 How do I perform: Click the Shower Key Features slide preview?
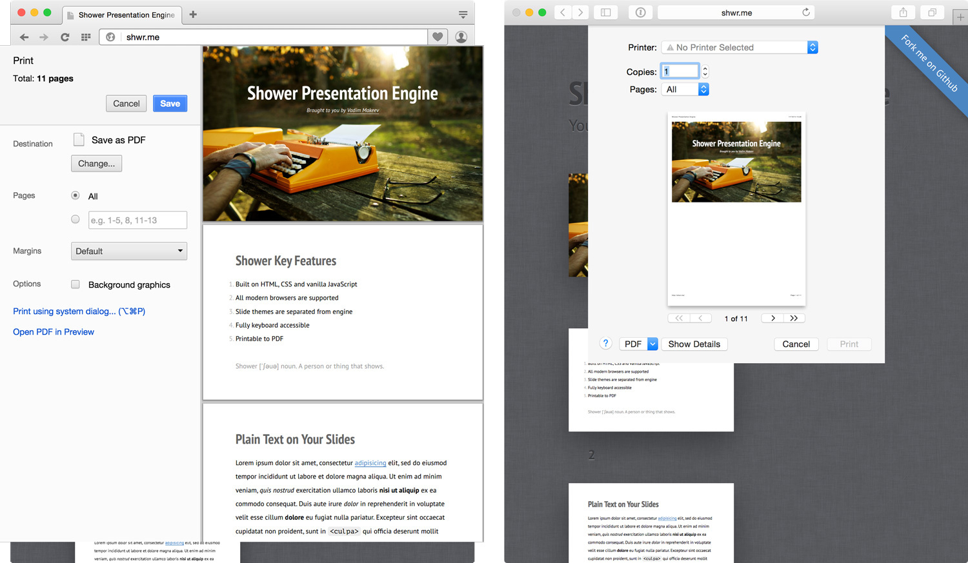[343, 312]
